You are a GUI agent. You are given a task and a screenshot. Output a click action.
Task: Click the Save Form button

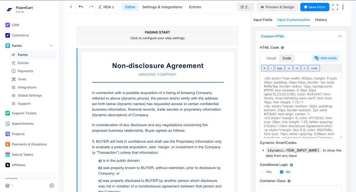point(315,7)
